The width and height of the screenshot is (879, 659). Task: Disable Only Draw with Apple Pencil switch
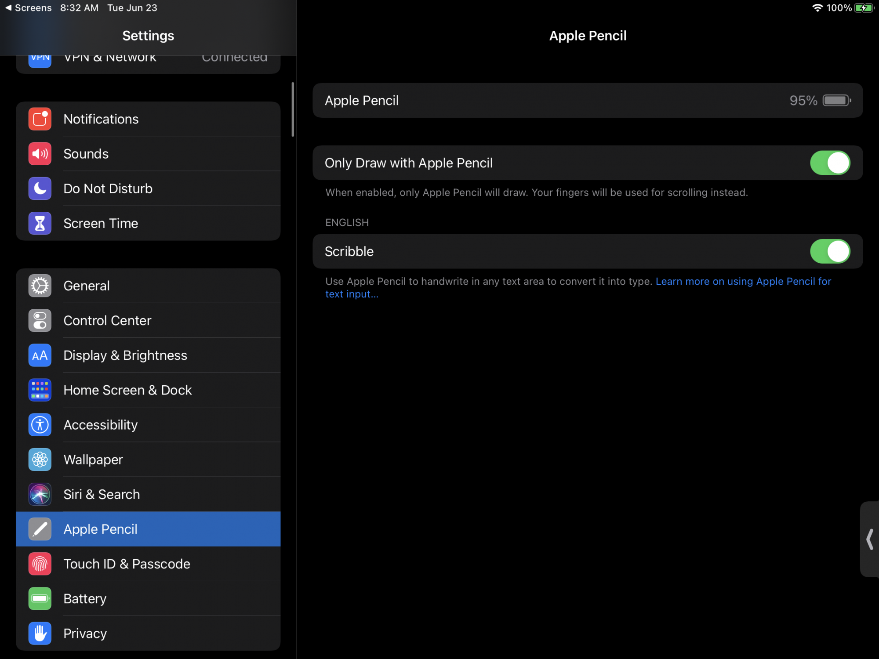(830, 163)
